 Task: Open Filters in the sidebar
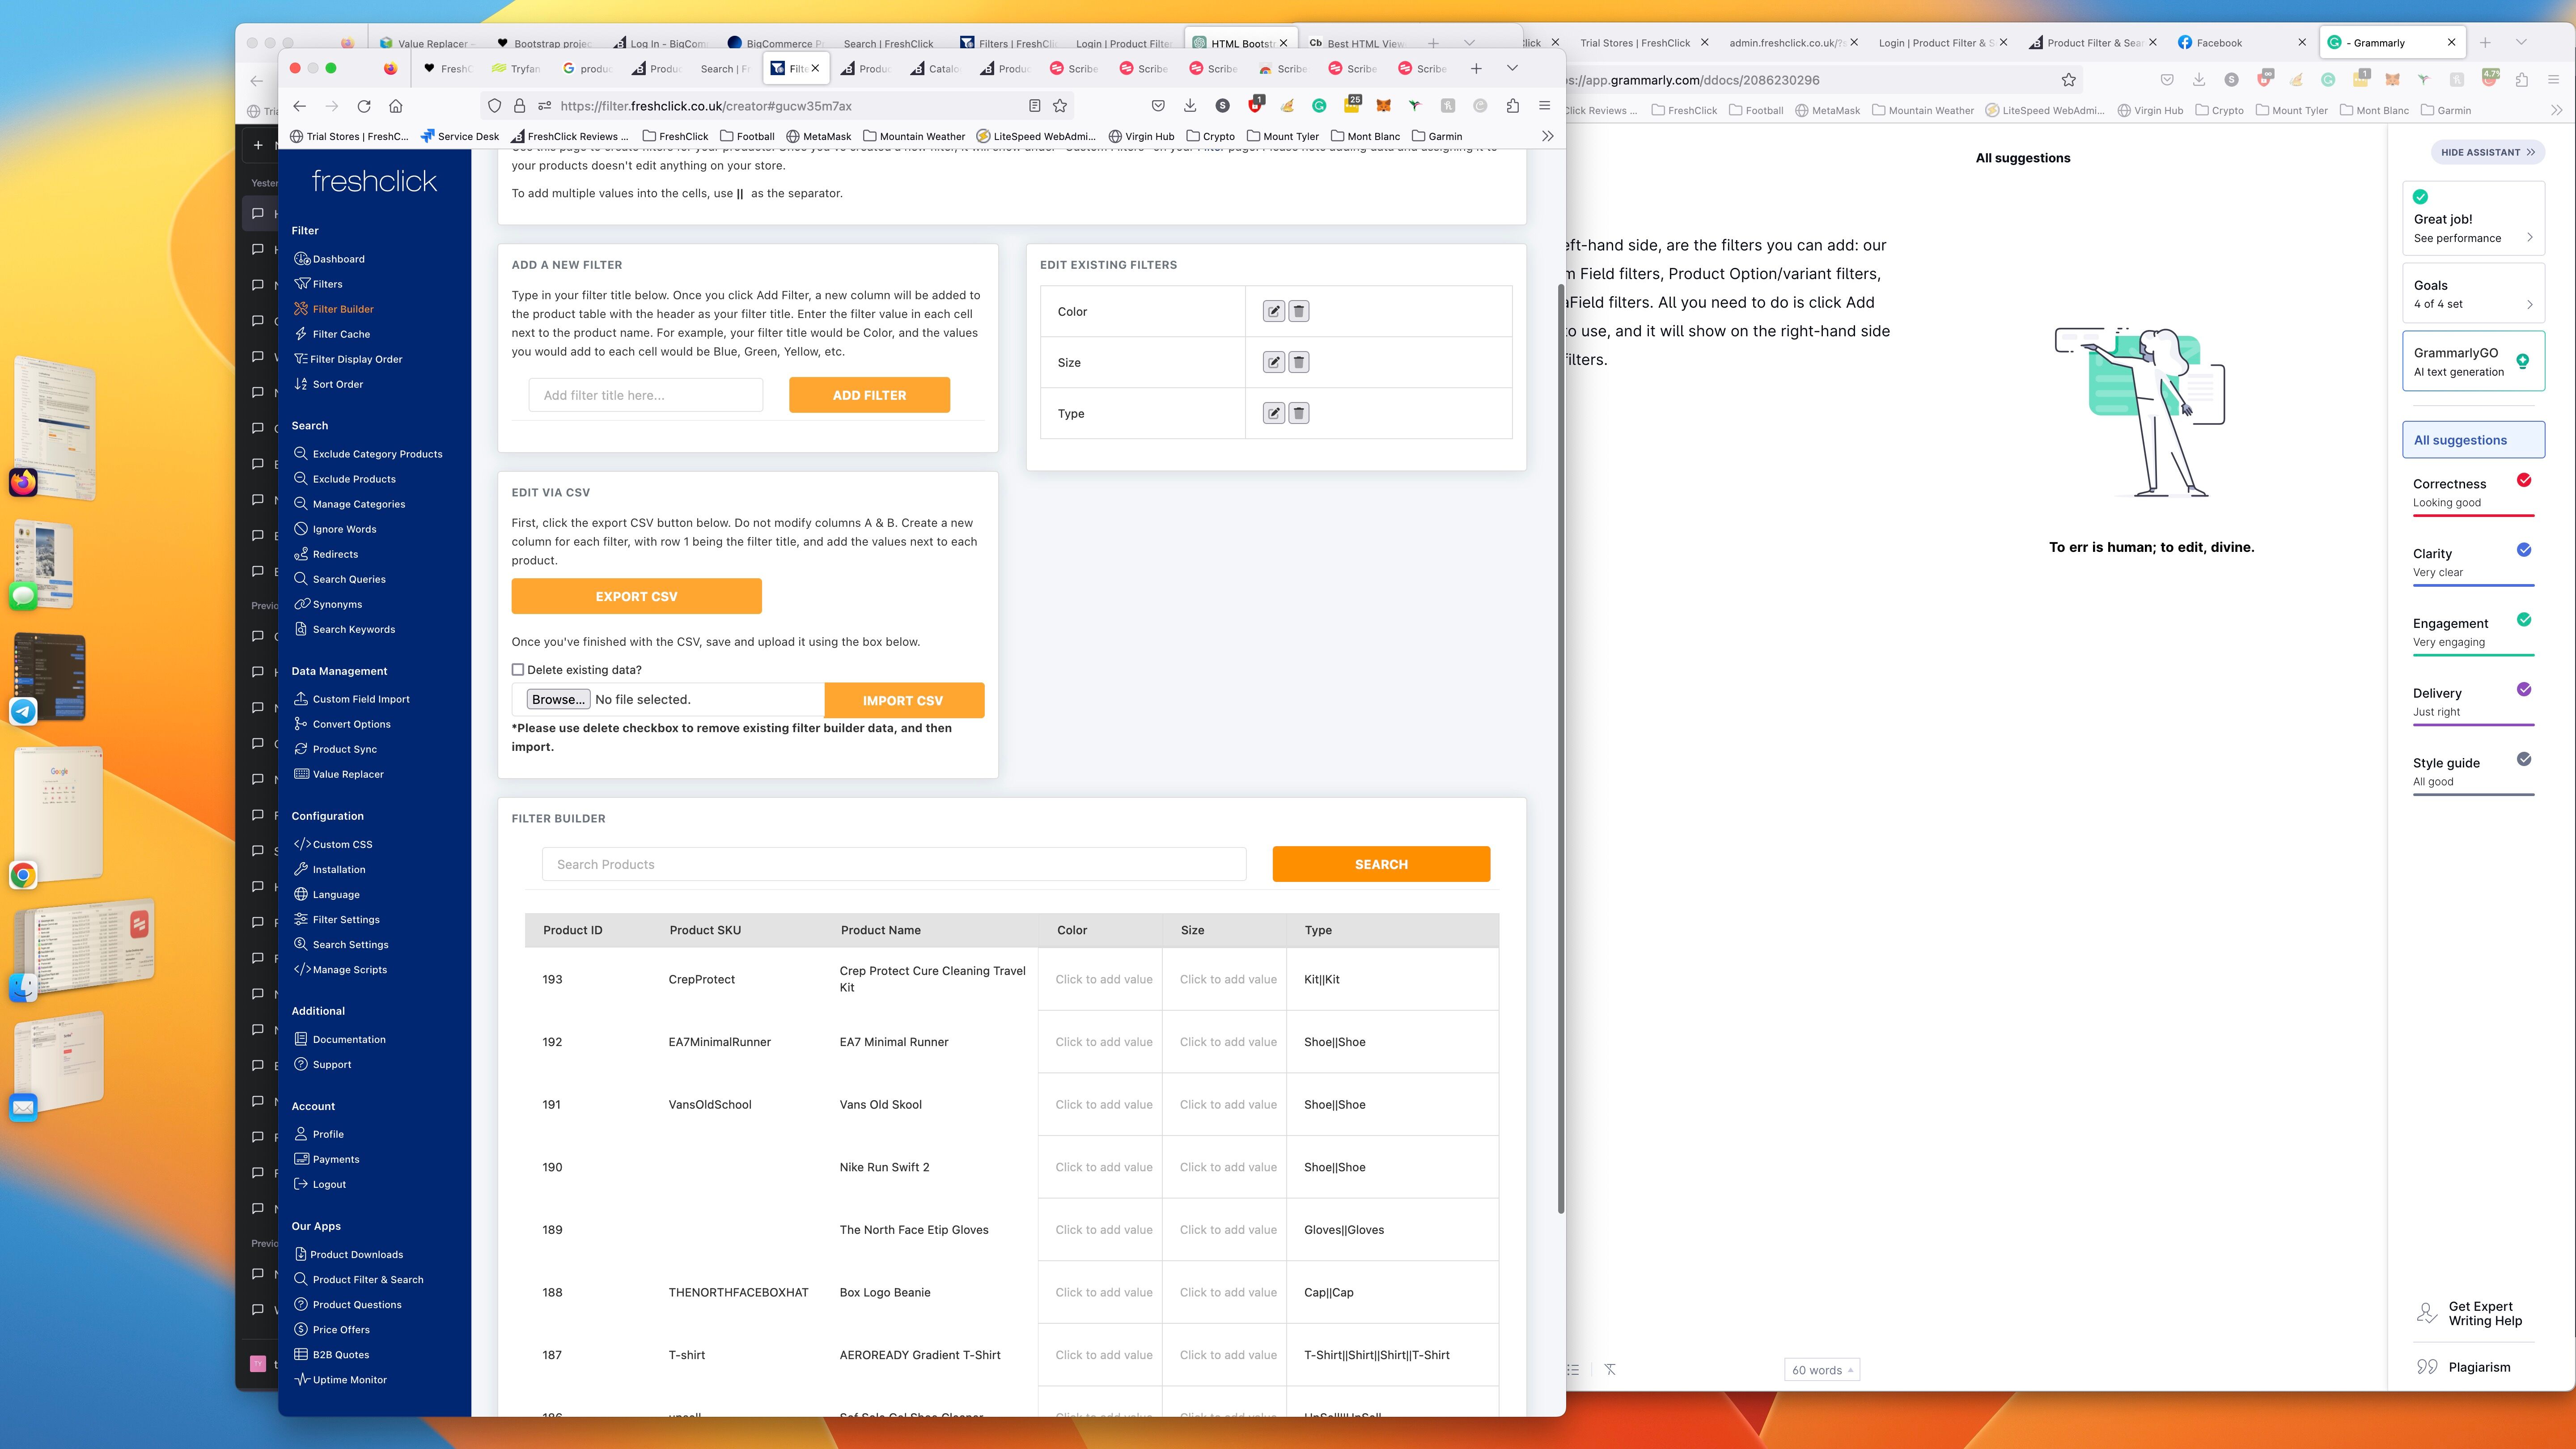[x=319, y=284]
